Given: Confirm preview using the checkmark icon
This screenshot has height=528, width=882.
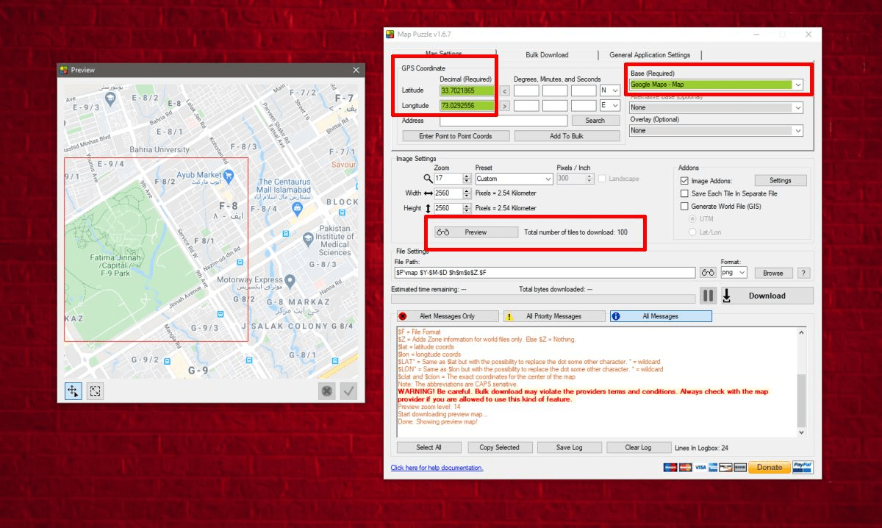Looking at the screenshot, I should [351, 390].
